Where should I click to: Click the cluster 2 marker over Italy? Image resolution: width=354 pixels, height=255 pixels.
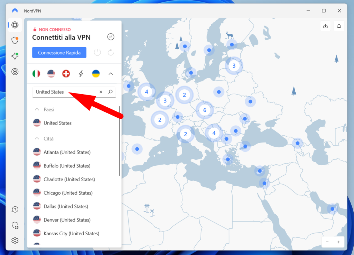click(185, 134)
